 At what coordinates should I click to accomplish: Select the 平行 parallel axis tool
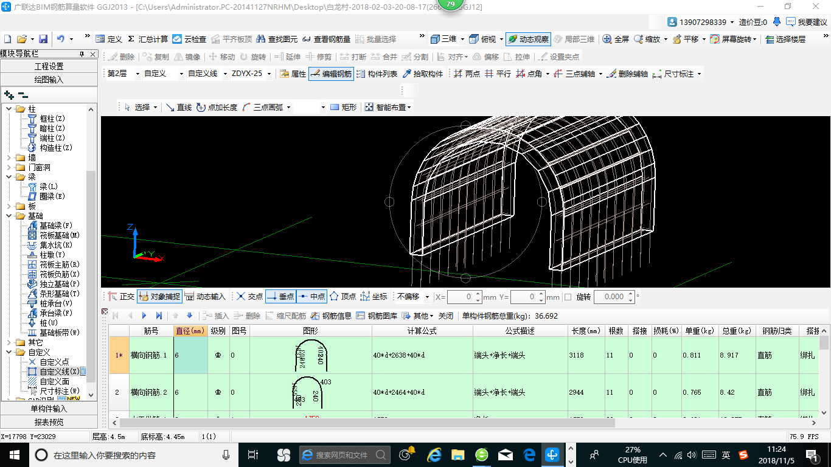coord(498,74)
